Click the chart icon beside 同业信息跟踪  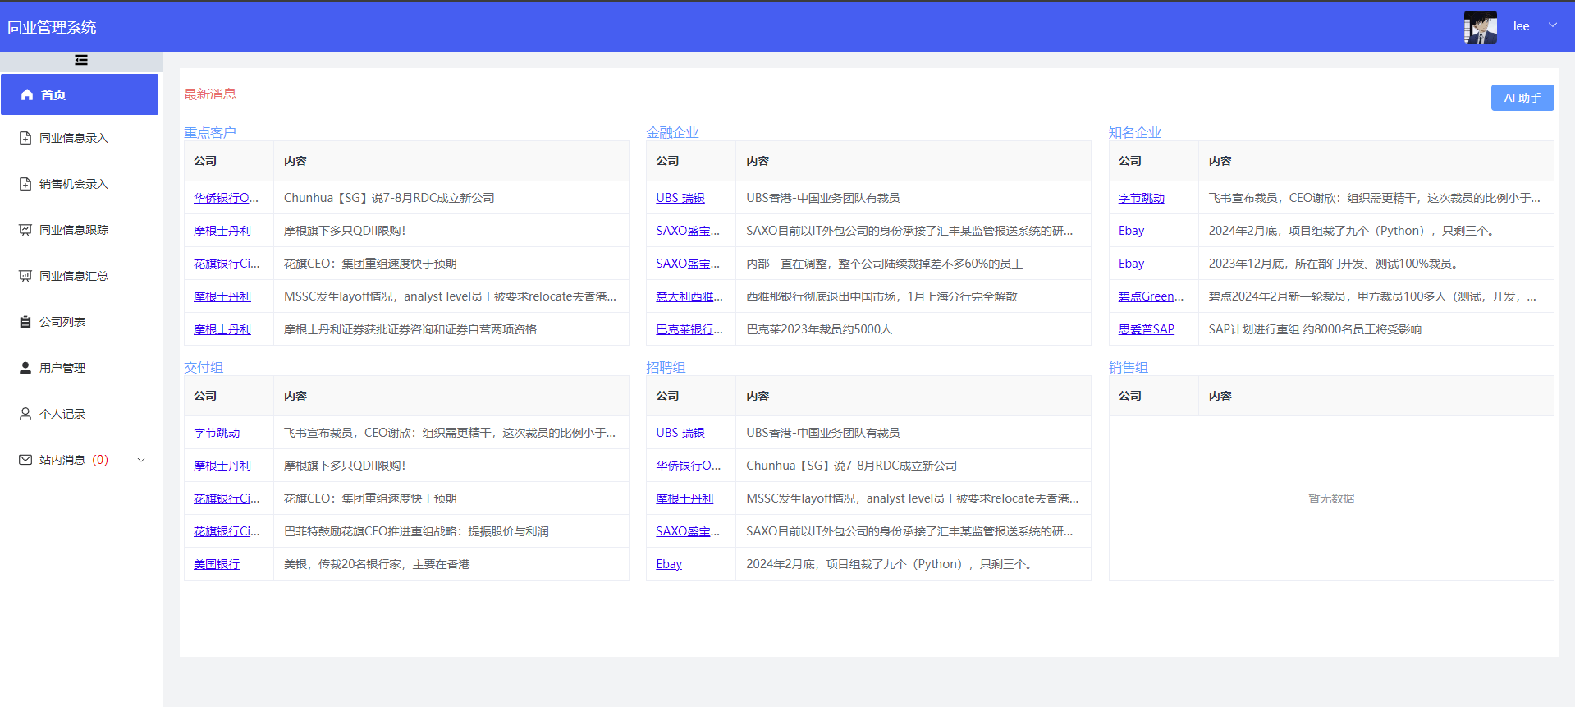point(25,230)
